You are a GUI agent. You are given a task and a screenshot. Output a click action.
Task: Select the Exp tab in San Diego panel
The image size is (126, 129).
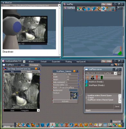13,72
